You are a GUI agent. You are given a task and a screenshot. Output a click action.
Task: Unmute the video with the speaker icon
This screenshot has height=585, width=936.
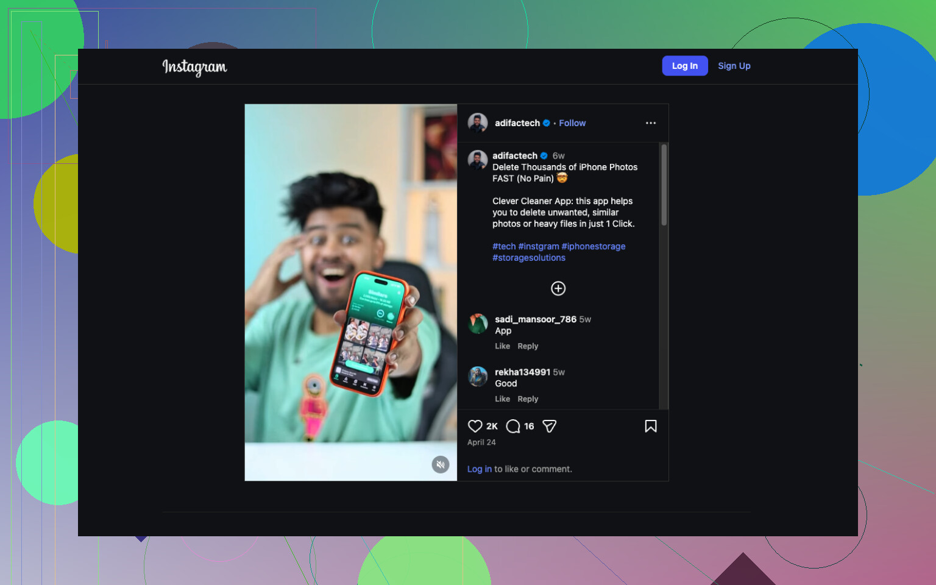[x=441, y=464]
